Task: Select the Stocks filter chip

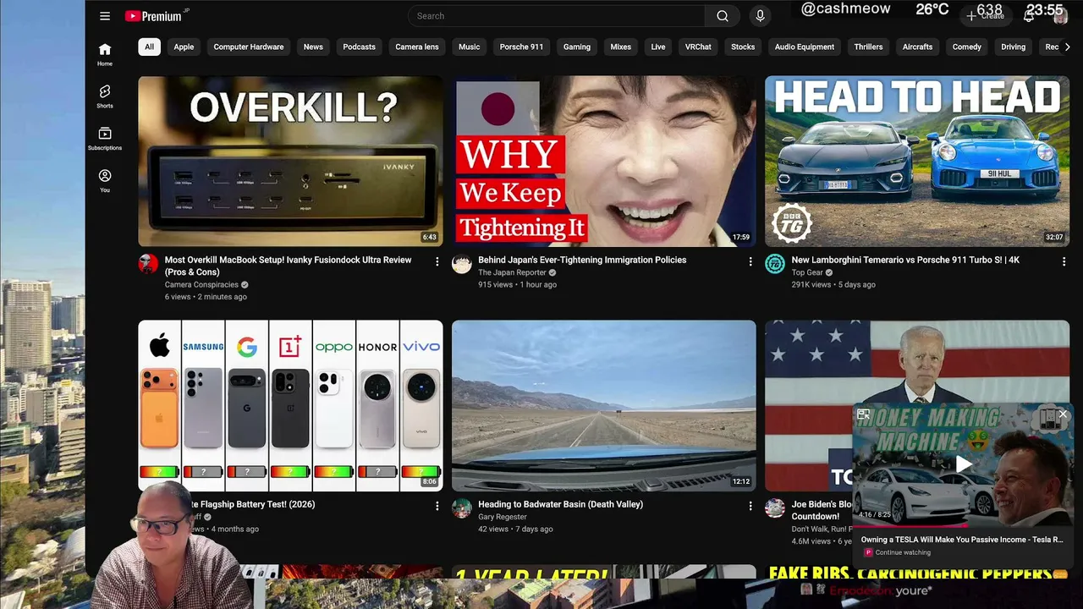Action: click(x=743, y=47)
